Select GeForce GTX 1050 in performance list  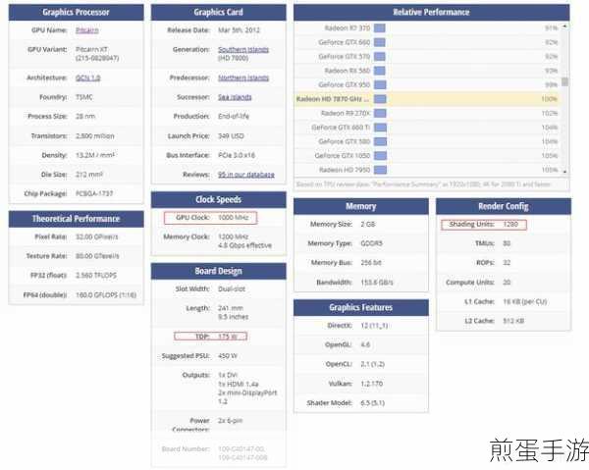click(428, 156)
